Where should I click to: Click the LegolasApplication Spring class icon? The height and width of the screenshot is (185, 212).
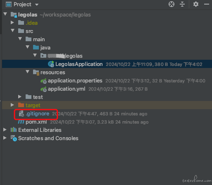click(51, 64)
